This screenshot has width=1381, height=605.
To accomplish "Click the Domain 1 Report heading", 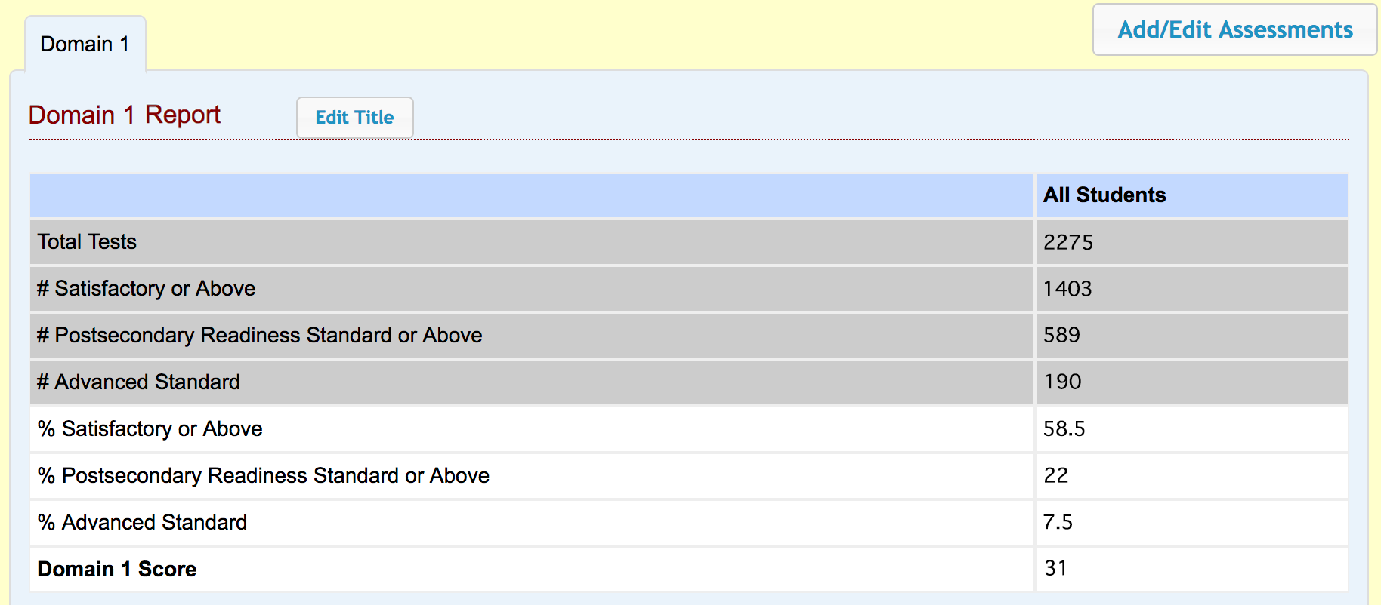I will 125,115.
